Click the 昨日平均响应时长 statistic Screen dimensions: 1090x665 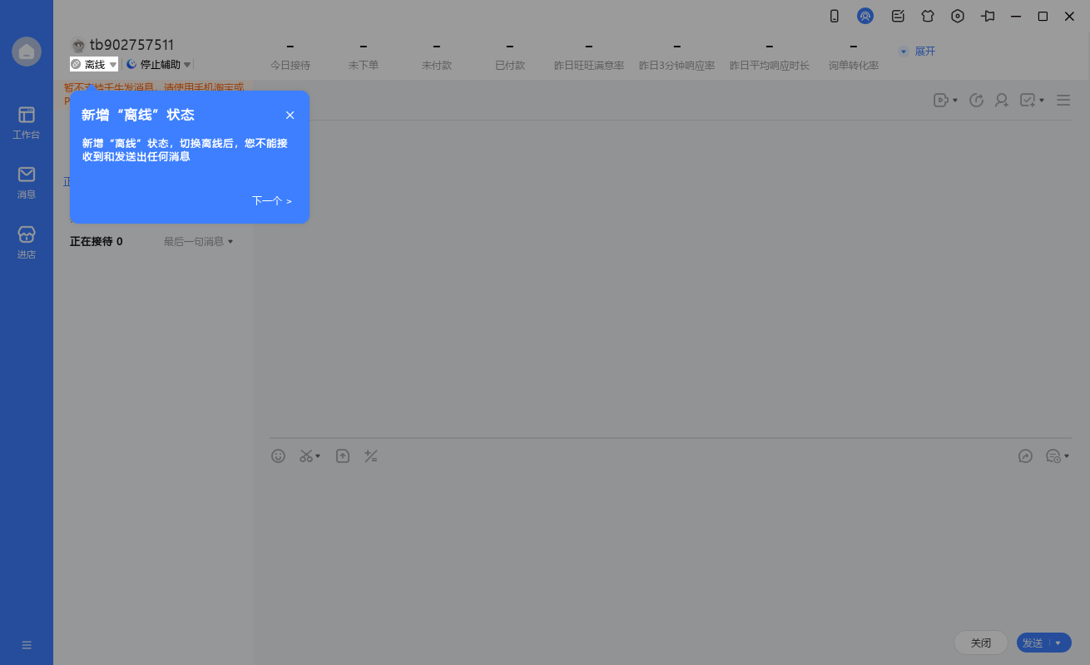tap(770, 56)
